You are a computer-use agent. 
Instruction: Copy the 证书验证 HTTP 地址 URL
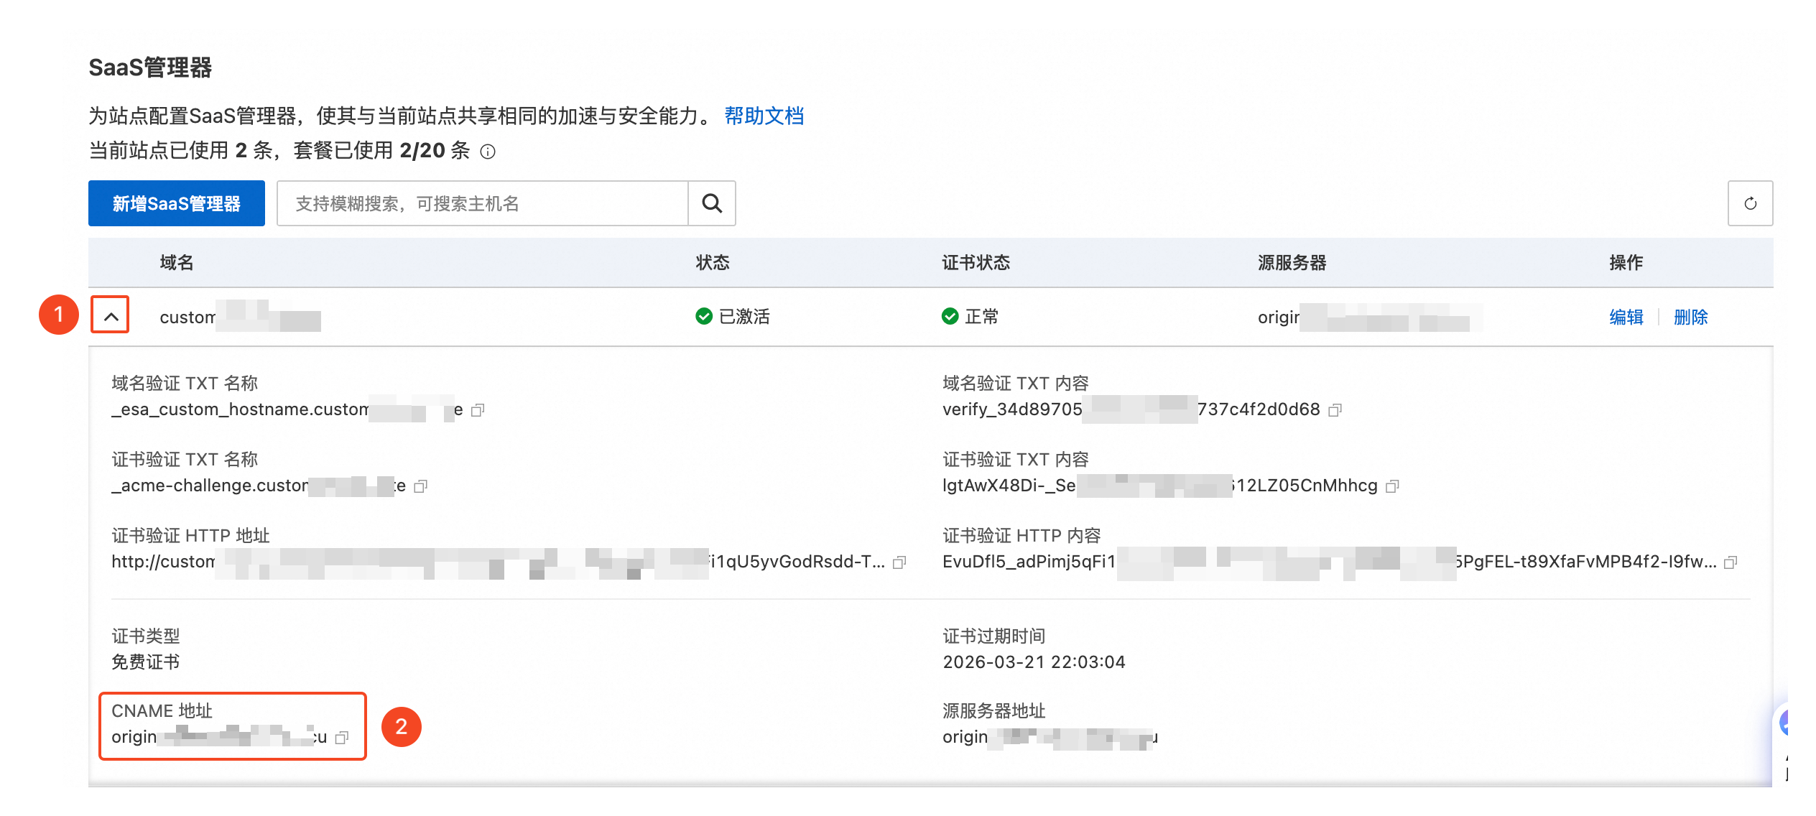pos(899,562)
